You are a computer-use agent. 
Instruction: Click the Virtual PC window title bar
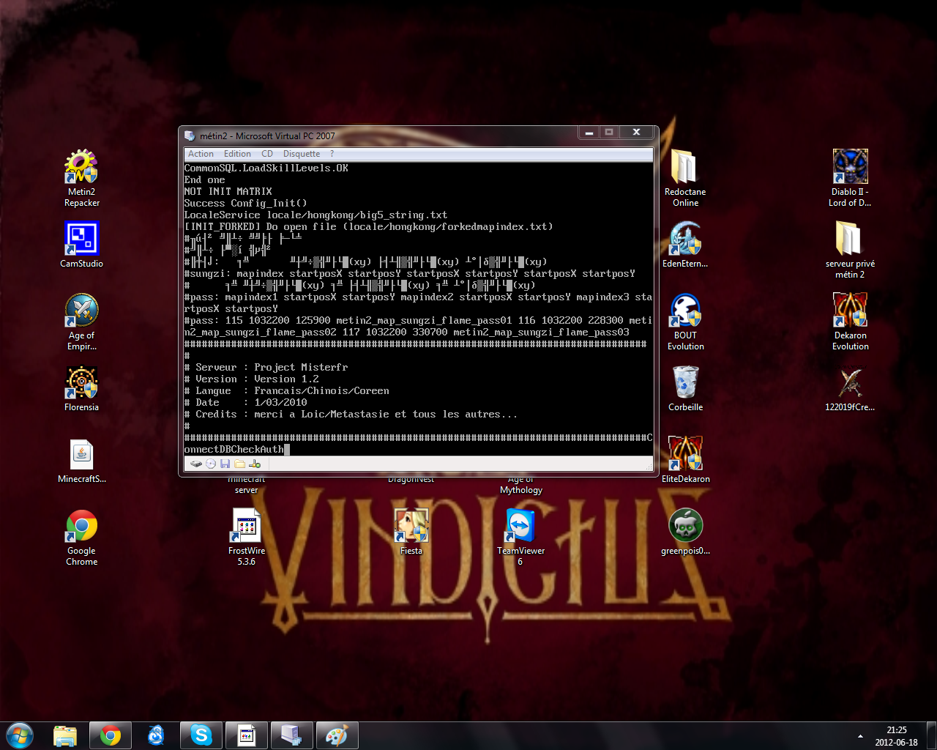(x=381, y=135)
